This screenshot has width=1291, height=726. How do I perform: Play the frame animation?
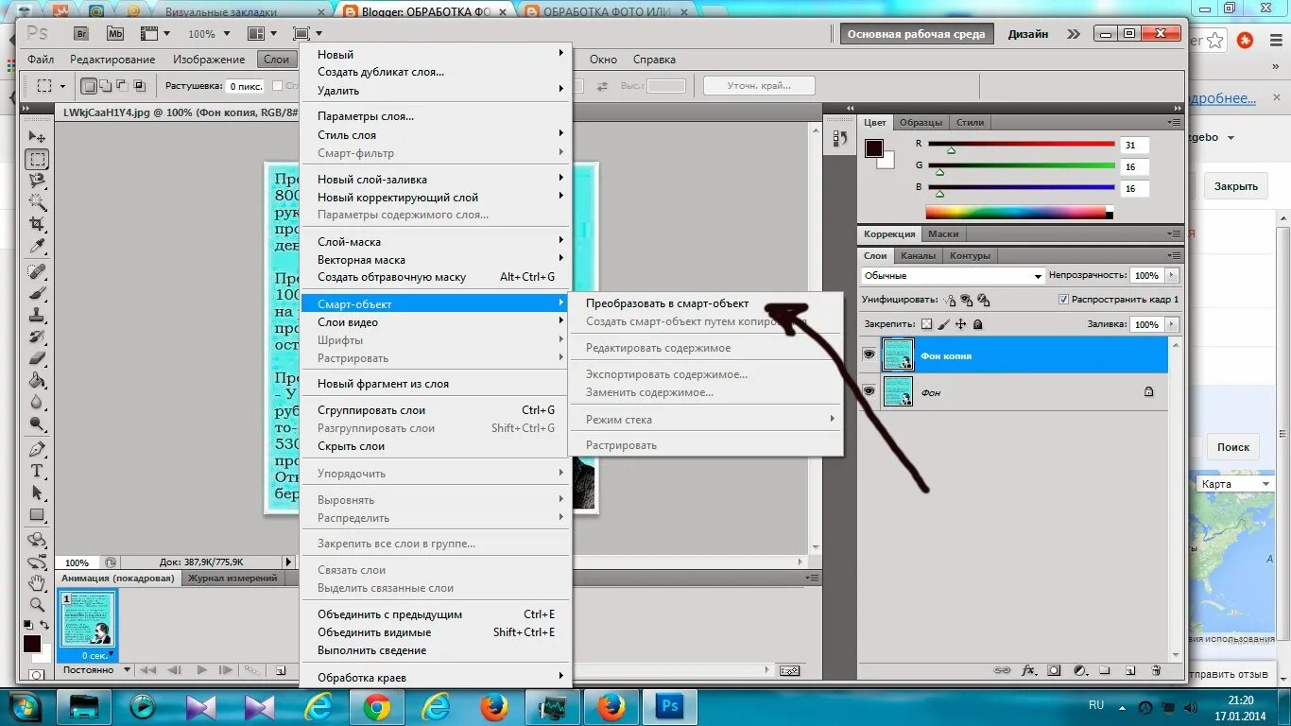pos(201,670)
